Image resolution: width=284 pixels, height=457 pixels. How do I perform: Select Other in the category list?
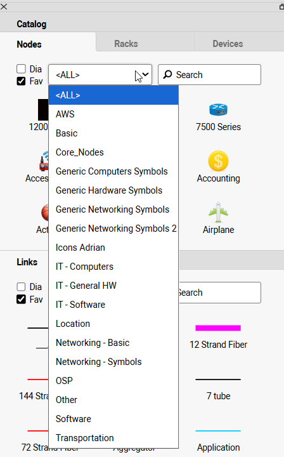coord(113,400)
